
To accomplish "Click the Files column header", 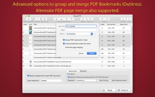I will point(35,24).
